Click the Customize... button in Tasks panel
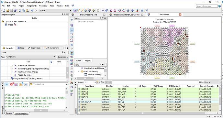This screenshot has width=223, height=118. click(x=62, y=57)
